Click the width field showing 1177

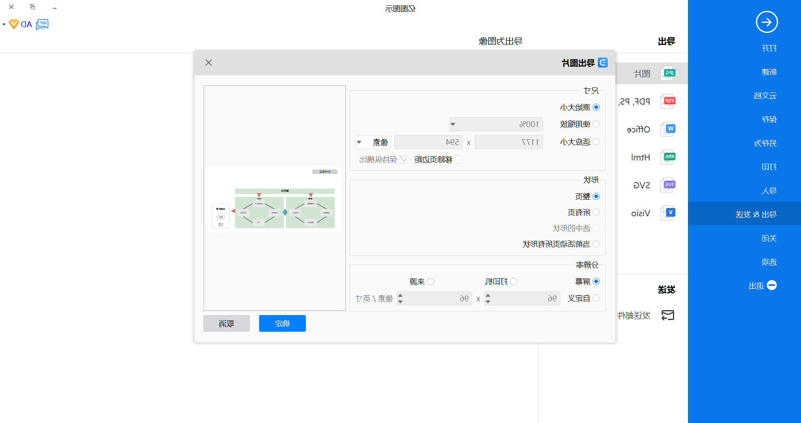[509, 142]
